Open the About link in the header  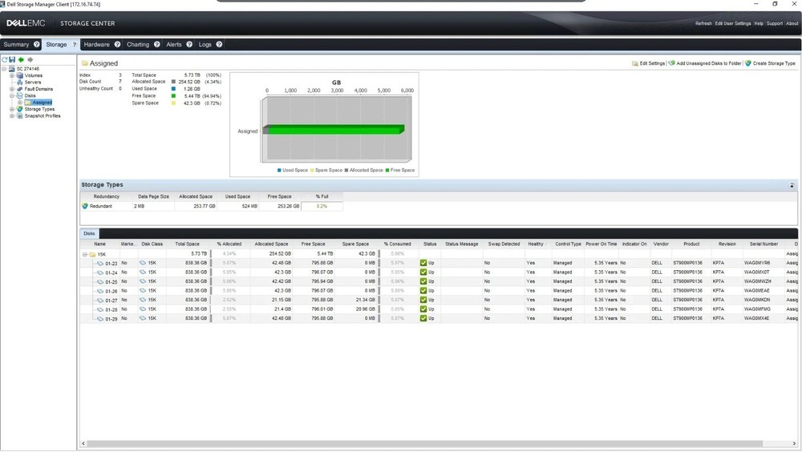pos(792,23)
